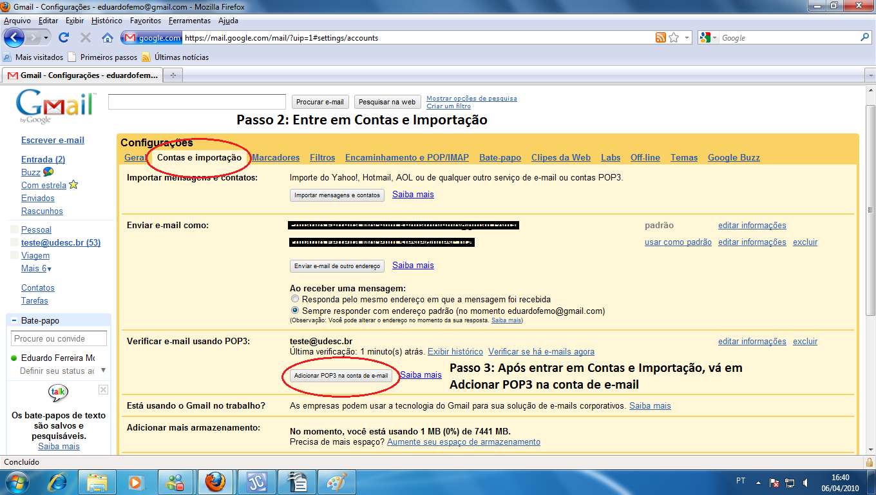Click Enviar e-mail de outro endereço button
The width and height of the screenshot is (876, 495).
[337, 266]
